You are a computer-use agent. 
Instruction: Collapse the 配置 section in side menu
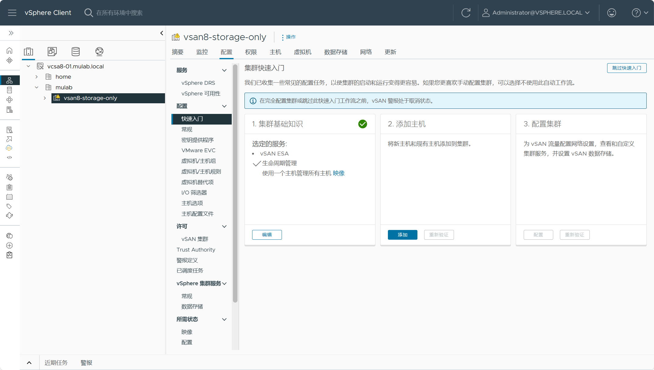[224, 106]
